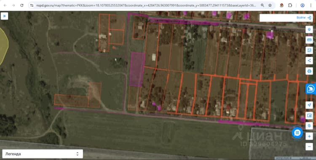
Task: Zoom out with the minus button
Action: tap(309, 147)
